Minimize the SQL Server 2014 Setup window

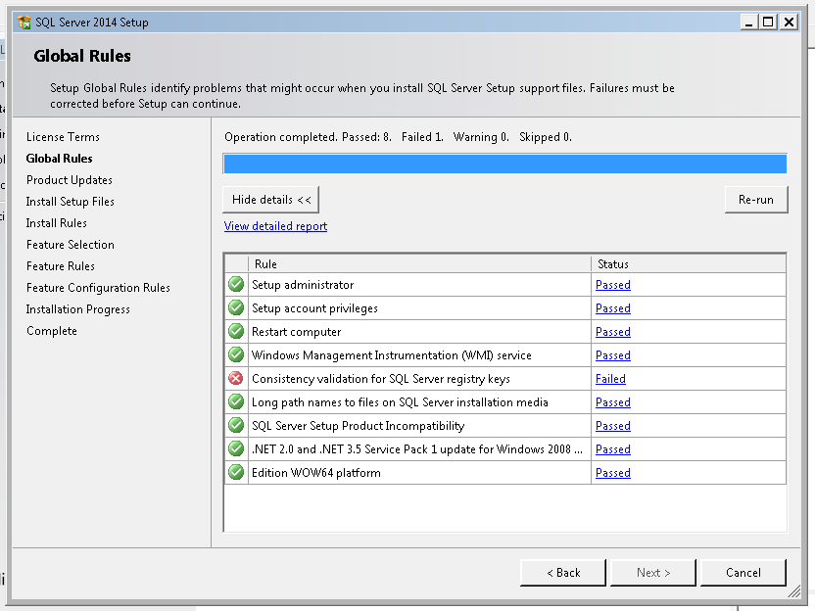pos(748,22)
